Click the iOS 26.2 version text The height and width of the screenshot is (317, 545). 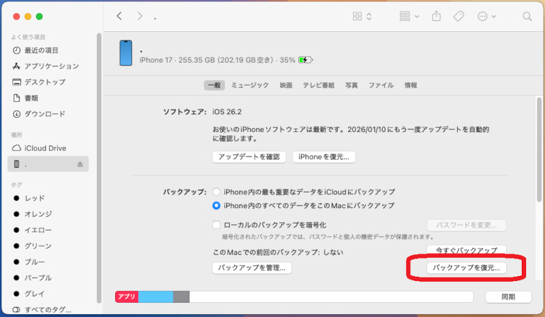[x=227, y=112]
